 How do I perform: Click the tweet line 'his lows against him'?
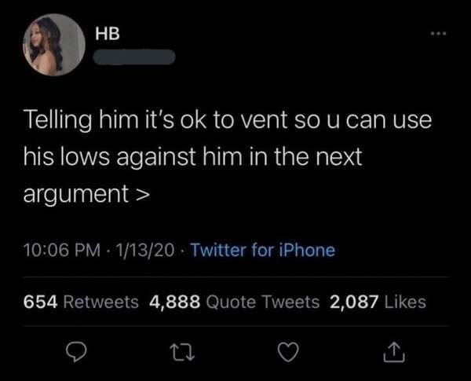193,157
